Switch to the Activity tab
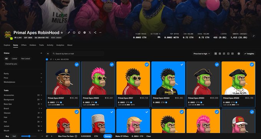 coord(50,45)
